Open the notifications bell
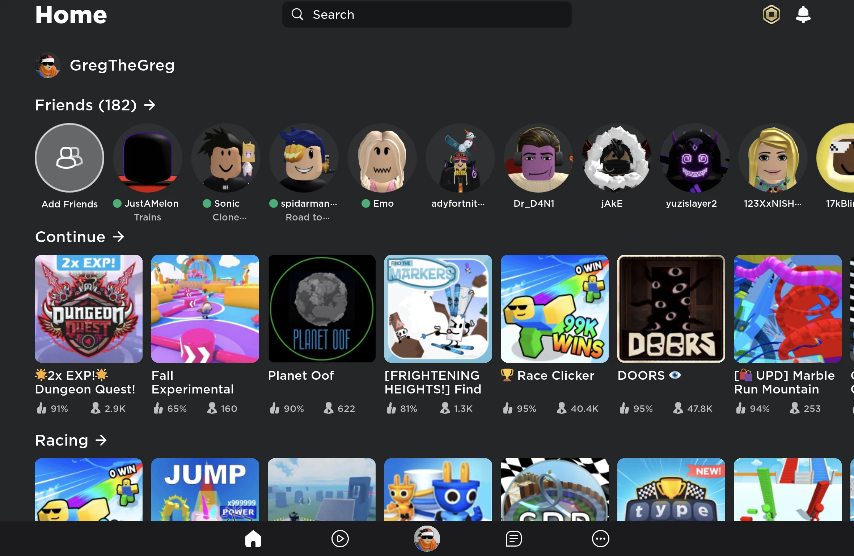 (803, 15)
